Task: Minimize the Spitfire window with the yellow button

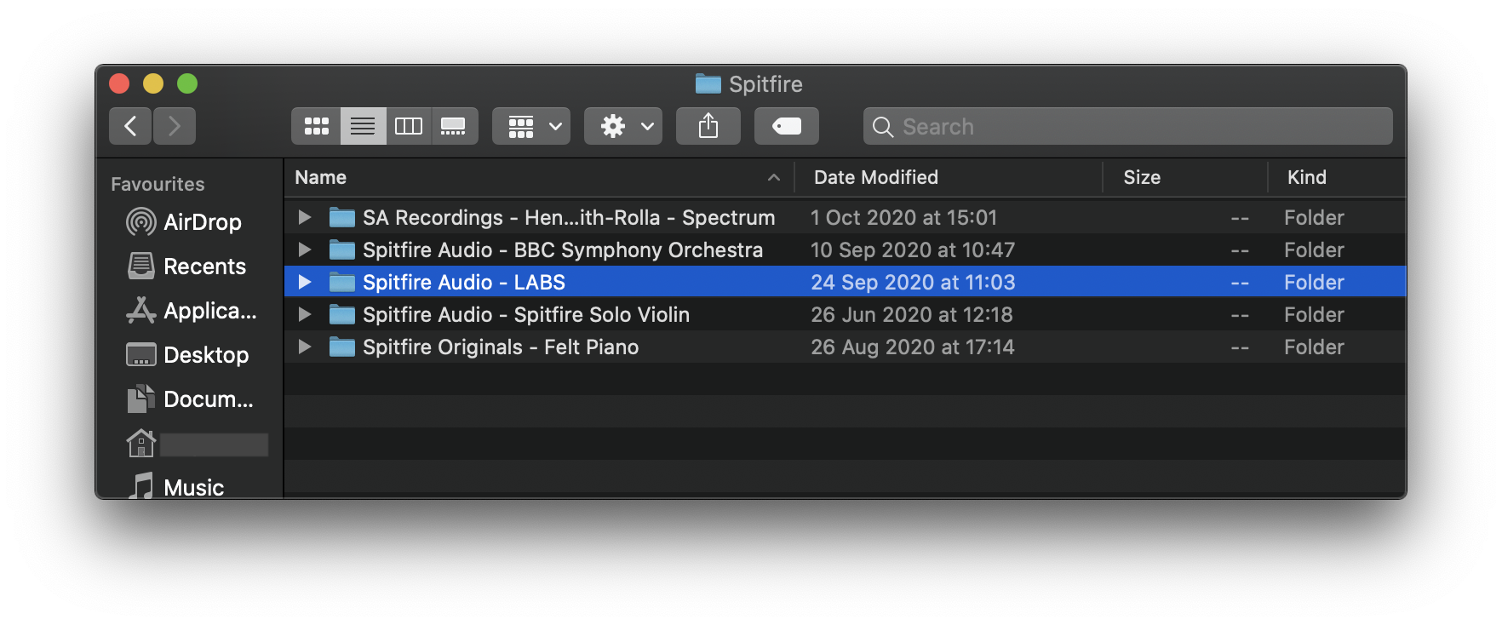Action: point(153,83)
